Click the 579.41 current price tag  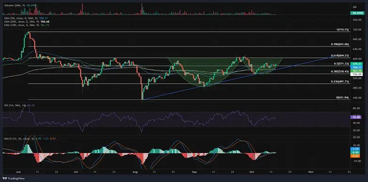tap(357, 64)
